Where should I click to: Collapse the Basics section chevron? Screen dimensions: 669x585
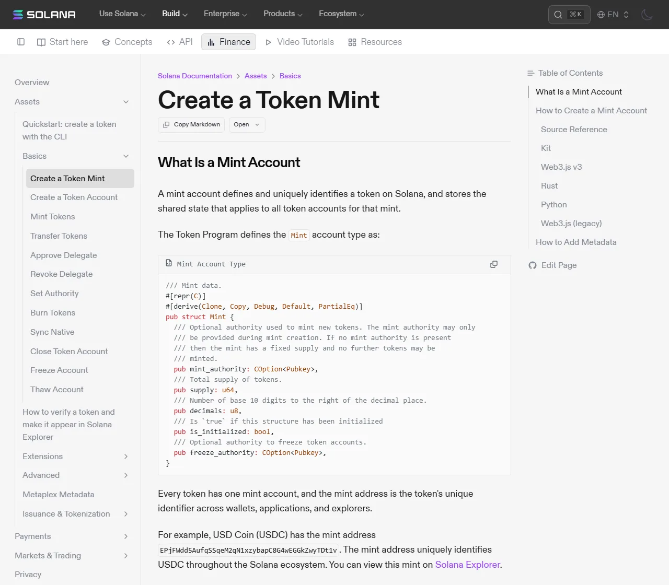(x=126, y=156)
